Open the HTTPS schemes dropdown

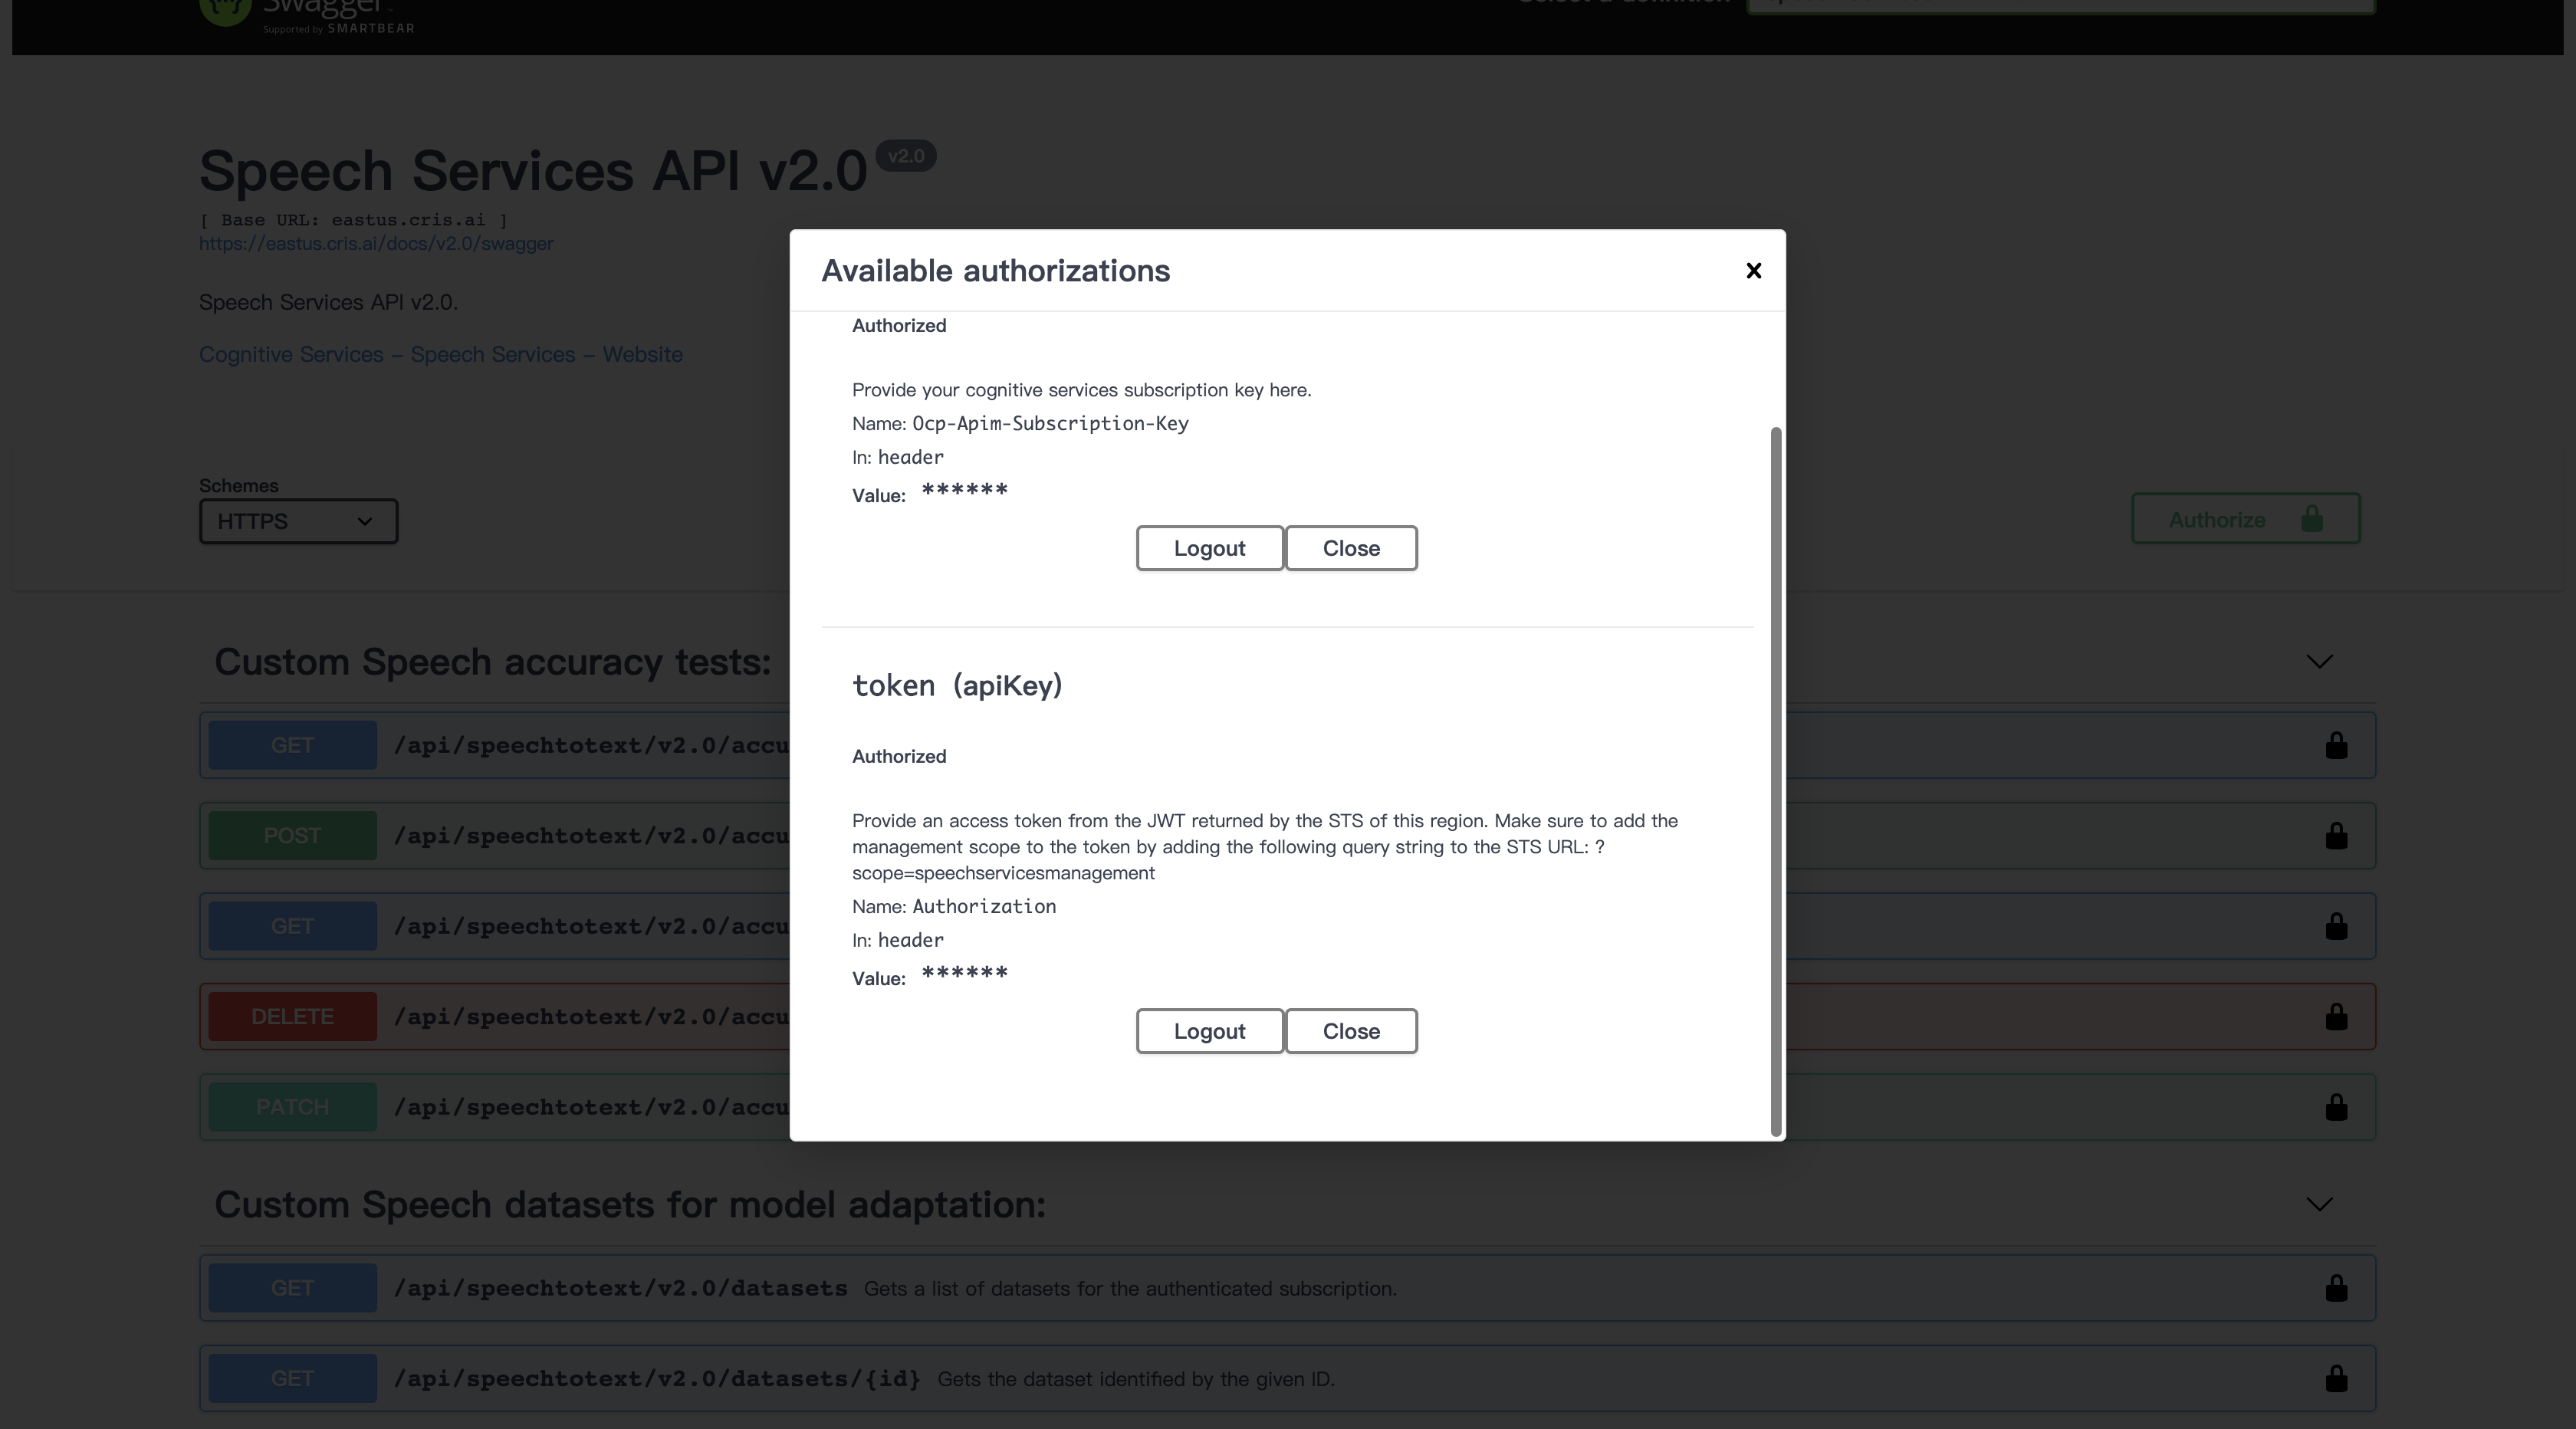tap(298, 522)
